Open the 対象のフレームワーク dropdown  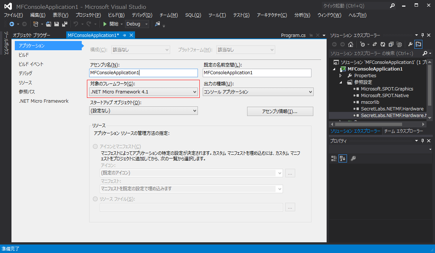coord(195,92)
